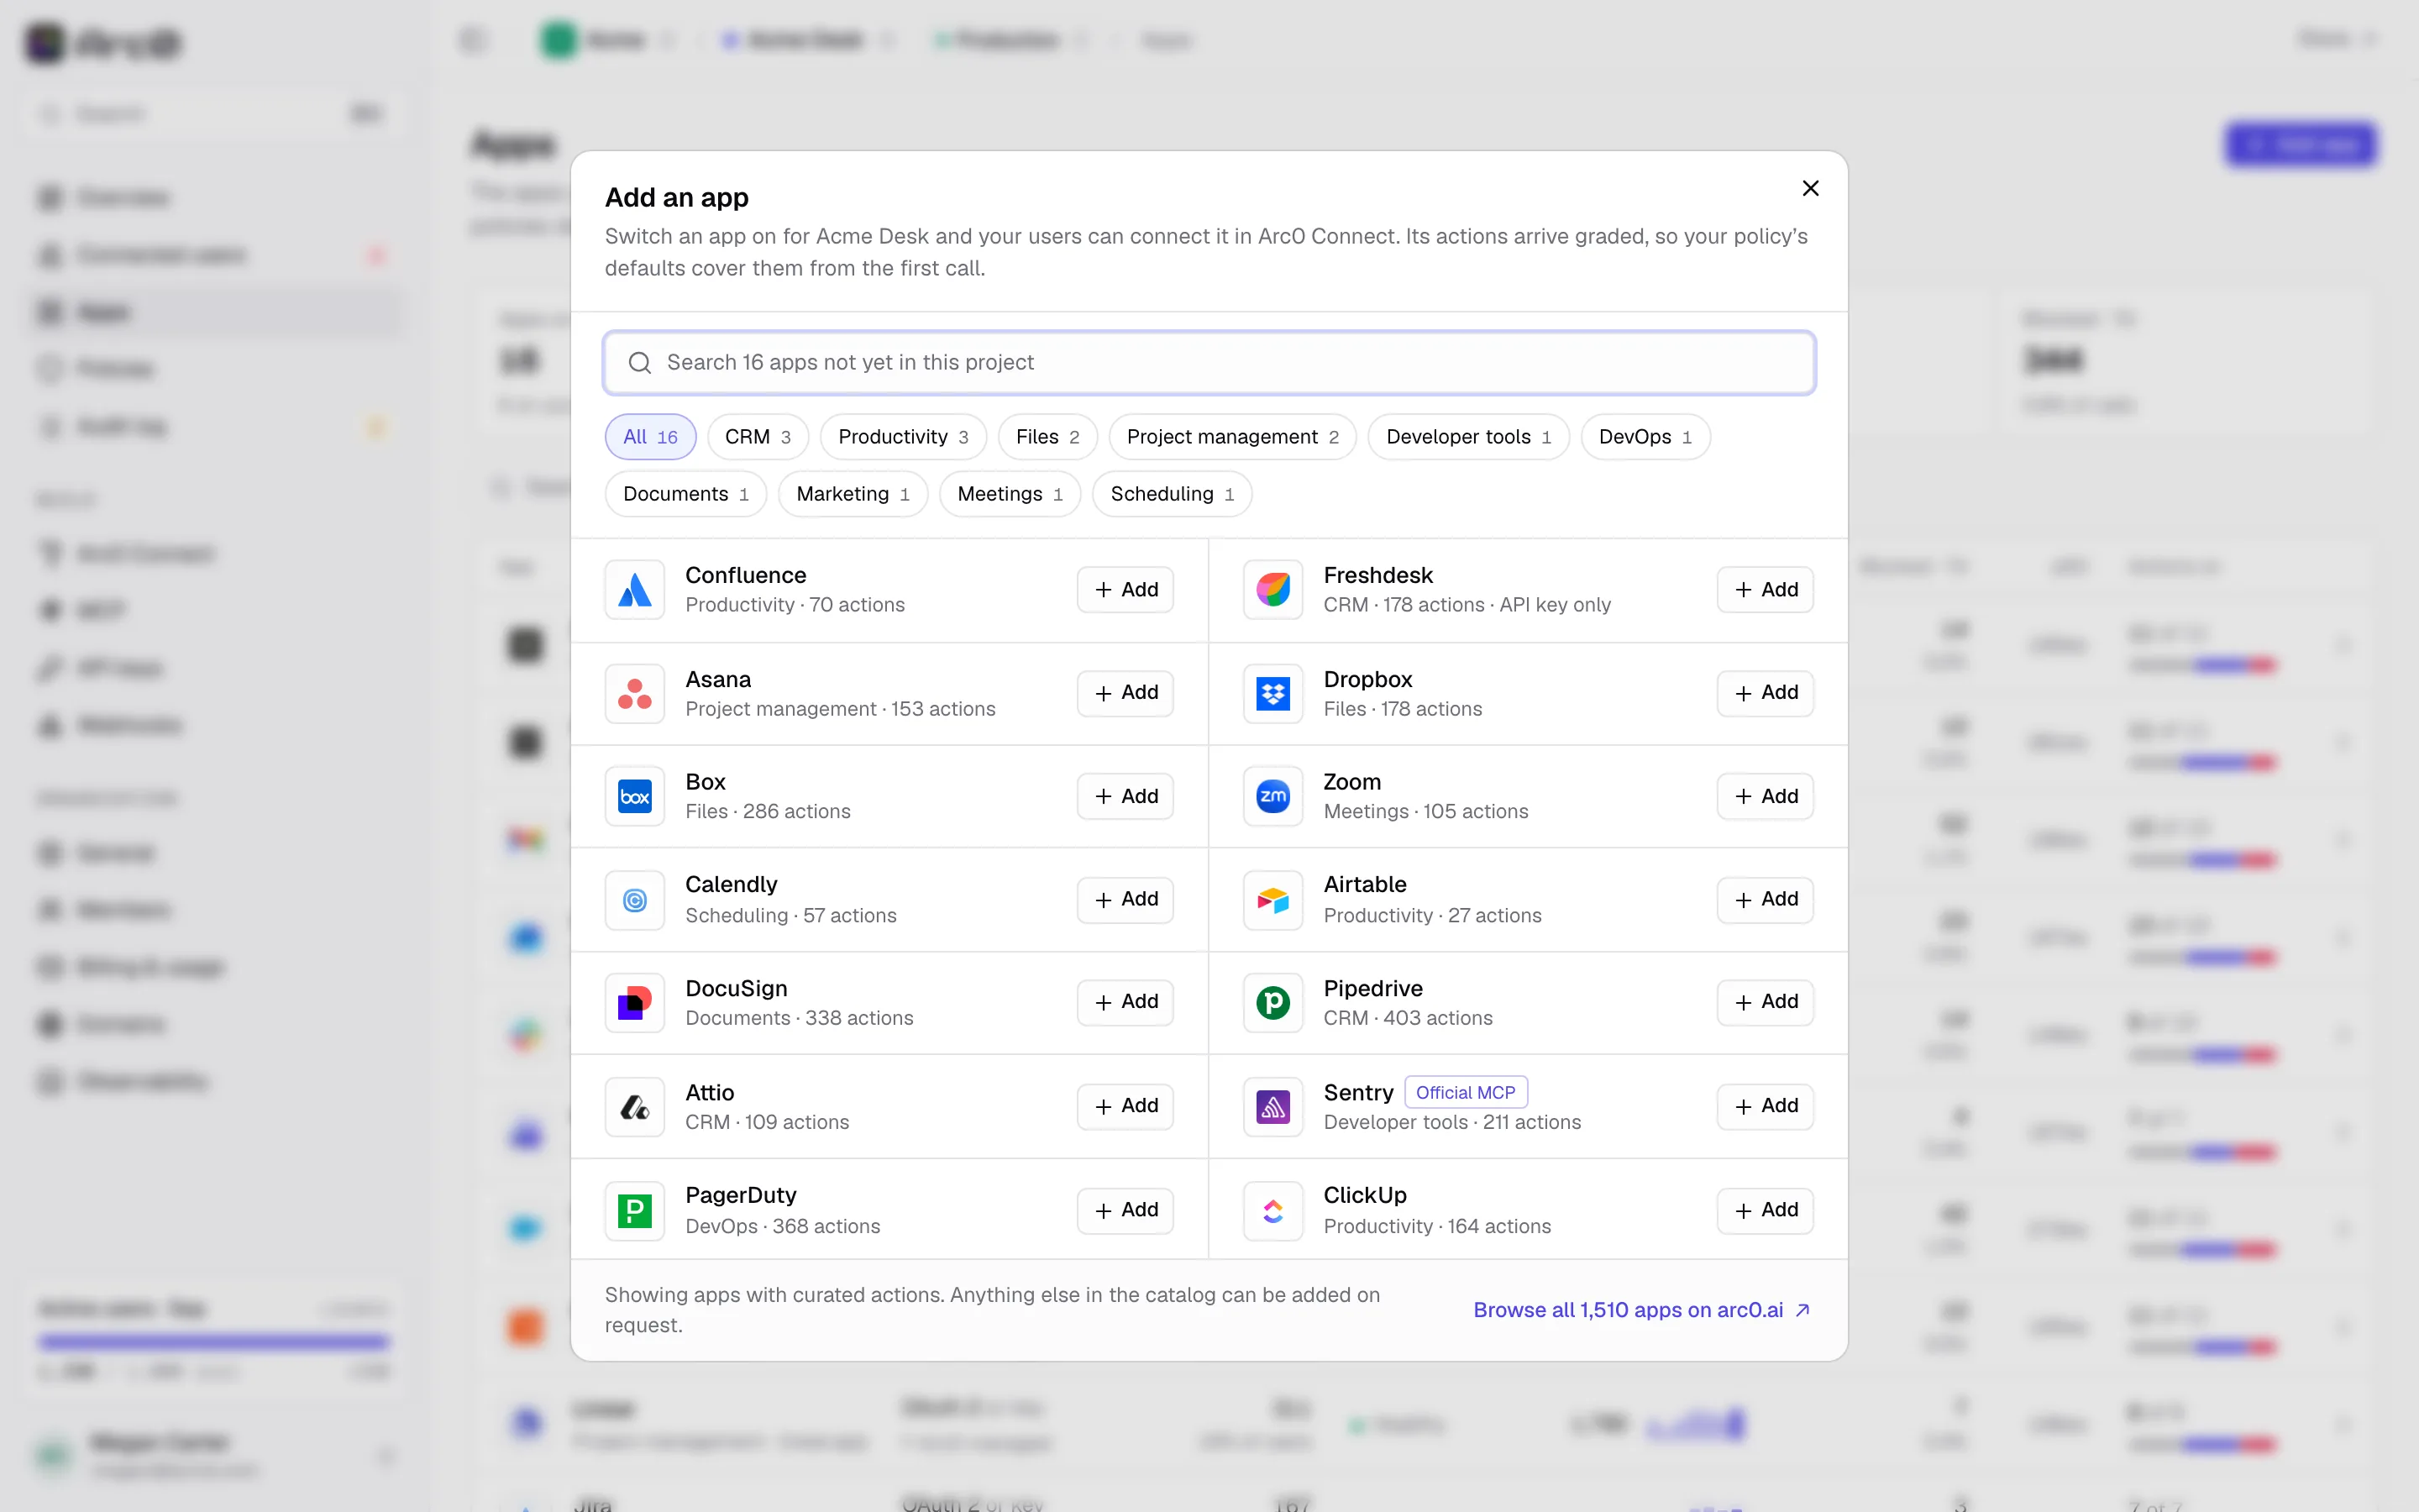
Task: Add the ClickUp app
Action: [x=1766, y=1210]
